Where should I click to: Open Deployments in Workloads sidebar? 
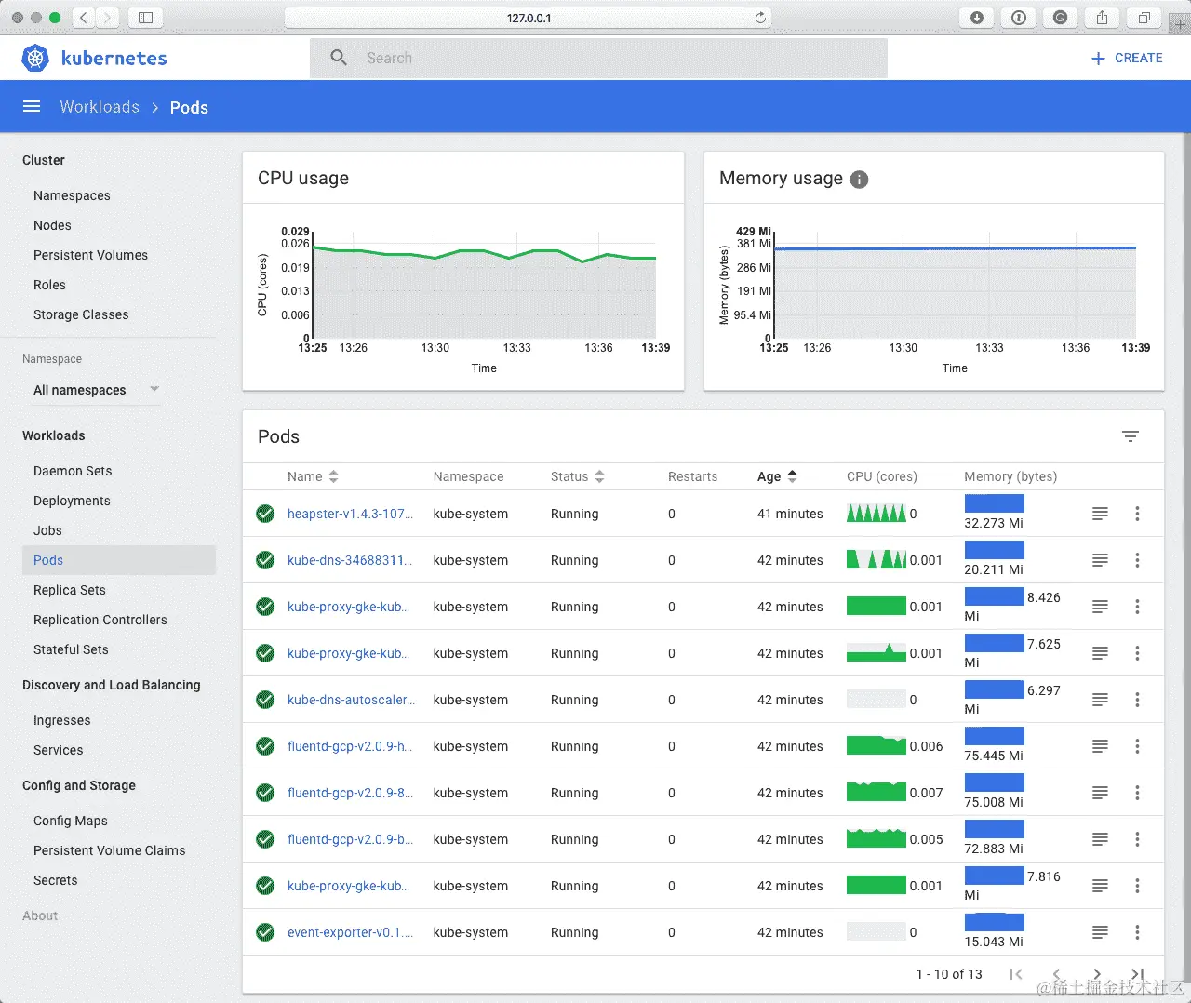(72, 501)
